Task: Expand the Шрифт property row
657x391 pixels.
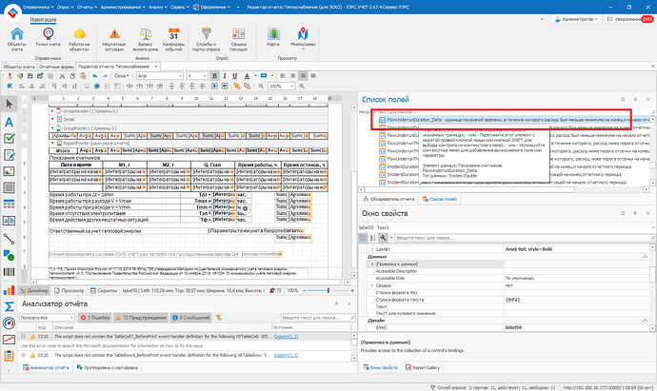Action: [372, 249]
